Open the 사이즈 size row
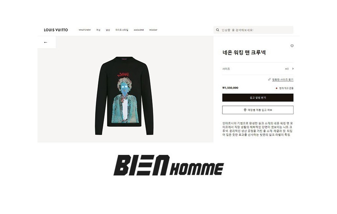This screenshot has height=214, width=337. click(x=258, y=69)
